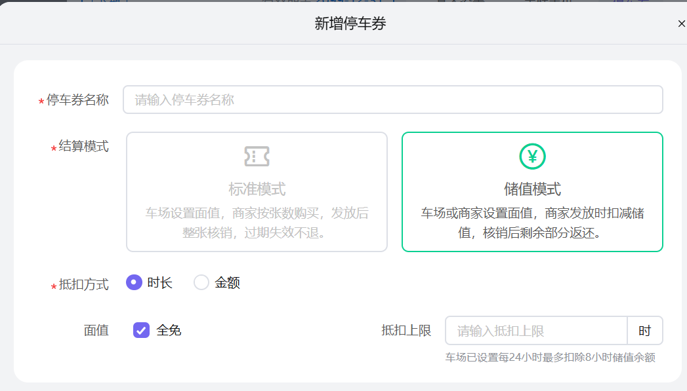Image resolution: width=687 pixels, height=391 pixels.
Task: Click the 面值 field label
Action: pyautogui.click(x=97, y=330)
